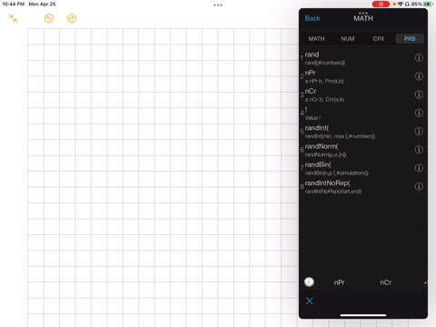Viewport: 436px width, 327px height.
Task: Open the info icon for randNorm(
Action: tap(419, 150)
